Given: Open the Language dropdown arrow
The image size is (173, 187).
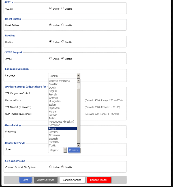Looking at the screenshot, I should [x=78, y=76].
